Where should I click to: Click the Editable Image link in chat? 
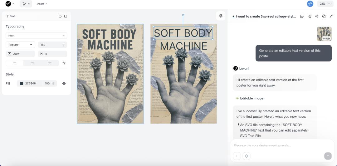pos(252,98)
